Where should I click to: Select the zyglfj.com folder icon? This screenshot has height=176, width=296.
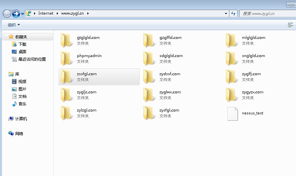[231, 76]
